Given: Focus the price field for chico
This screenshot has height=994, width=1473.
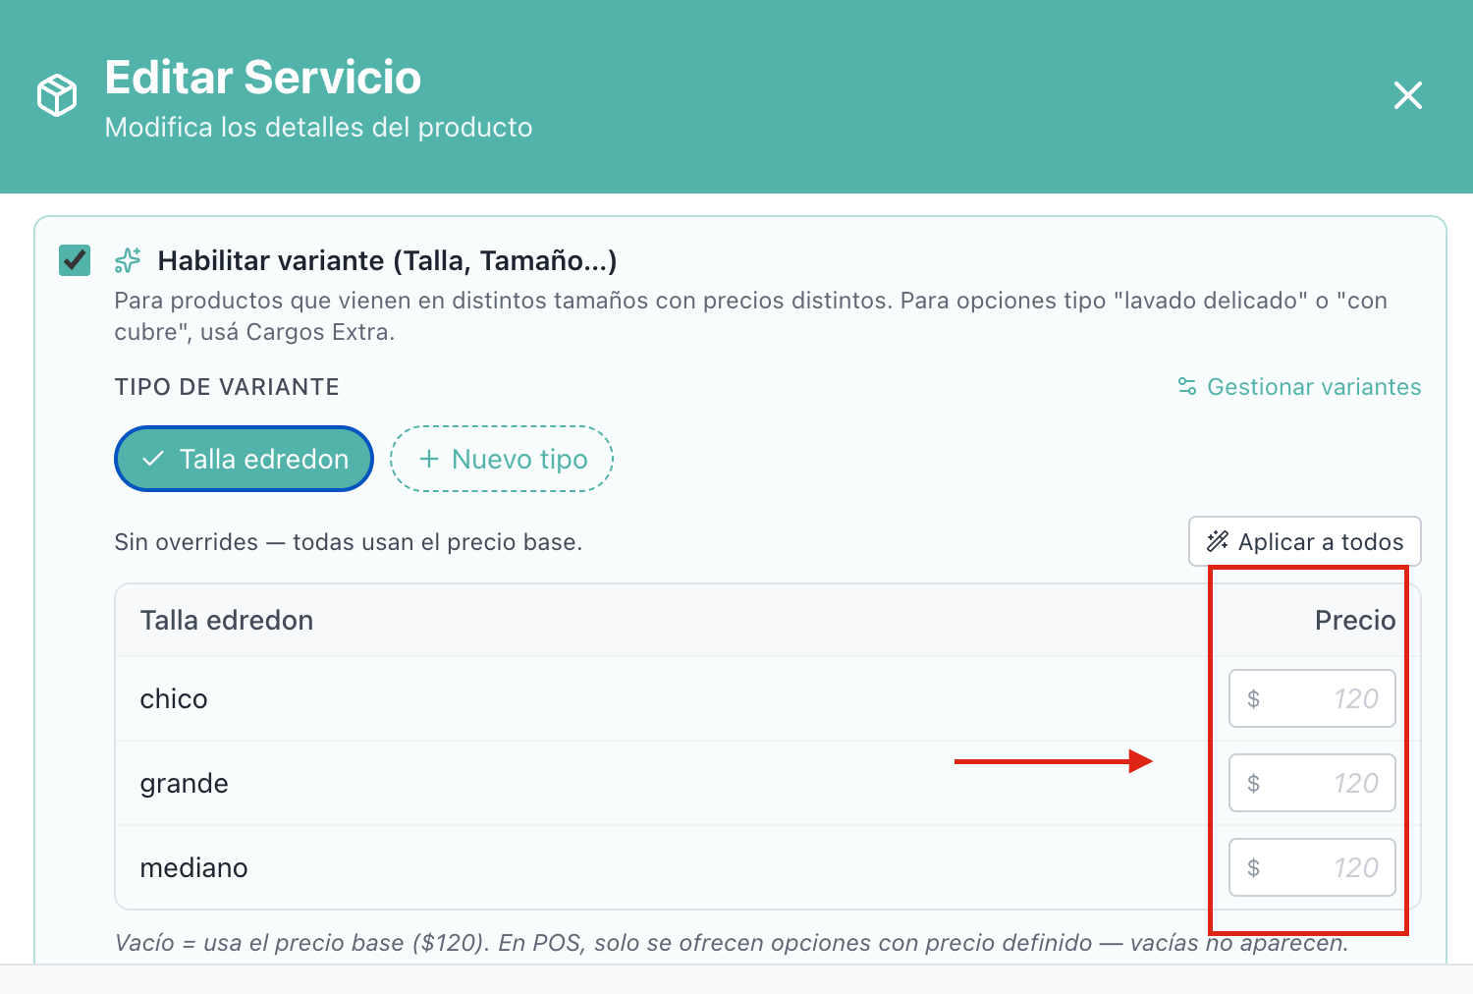Looking at the screenshot, I should coord(1312,698).
